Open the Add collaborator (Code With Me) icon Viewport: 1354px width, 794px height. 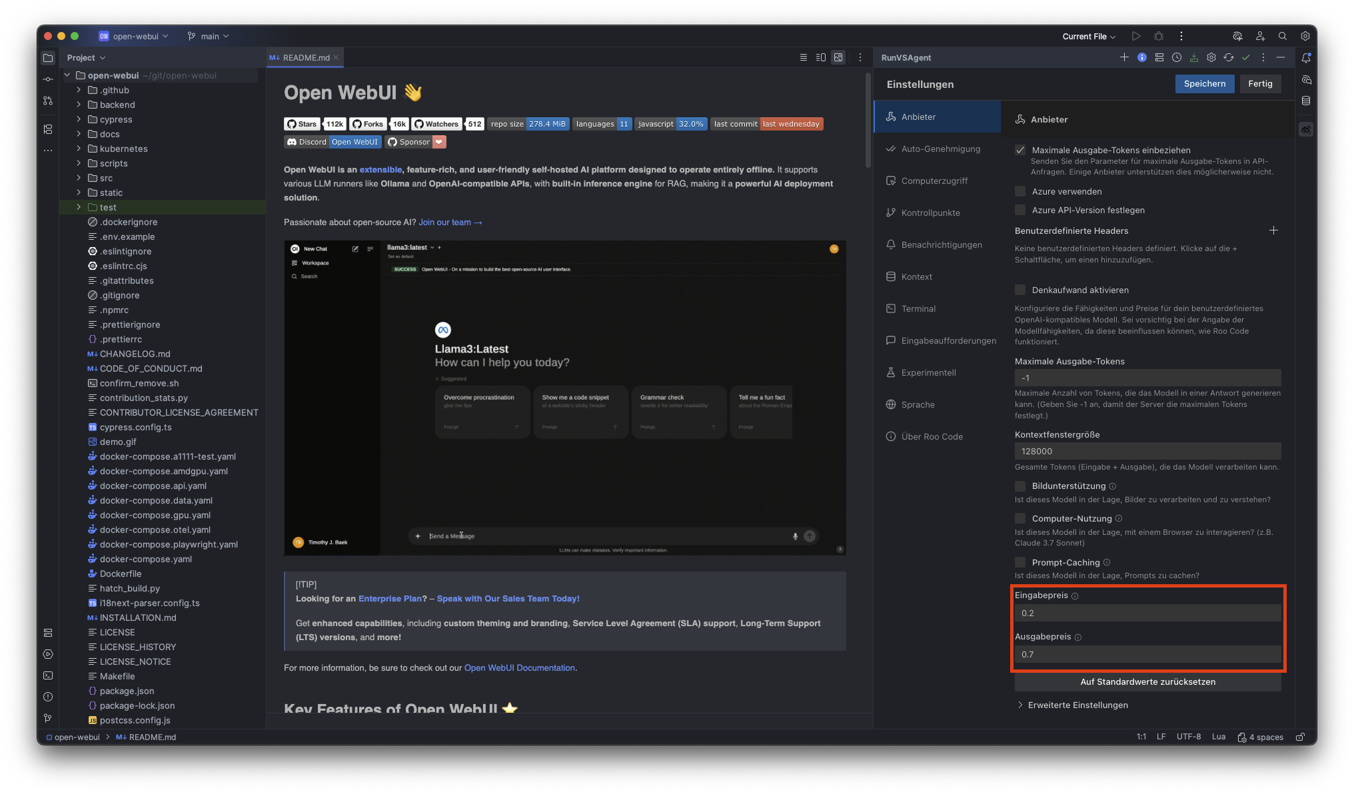pyautogui.click(x=1260, y=36)
